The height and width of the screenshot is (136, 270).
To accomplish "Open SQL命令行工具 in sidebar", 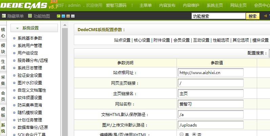I will [x=32, y=134].
